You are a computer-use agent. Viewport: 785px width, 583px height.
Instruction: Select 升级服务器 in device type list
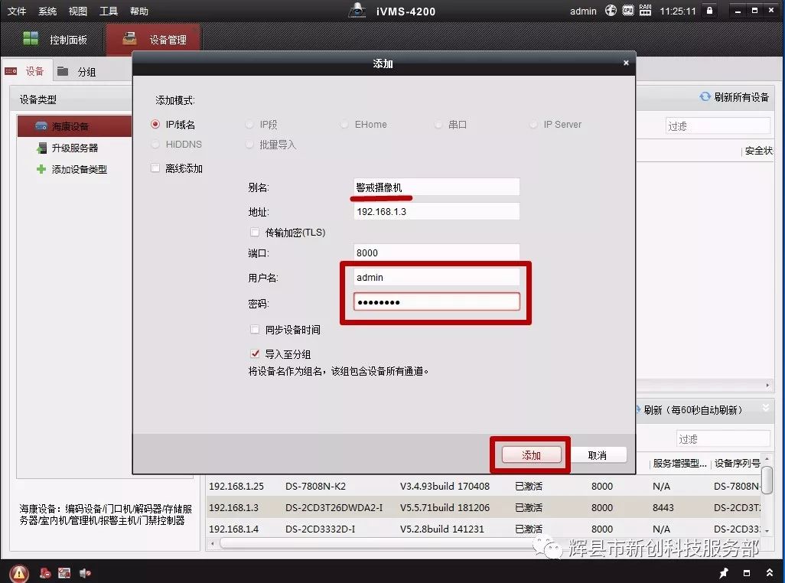pyautogui.click(x=74, y=148)
